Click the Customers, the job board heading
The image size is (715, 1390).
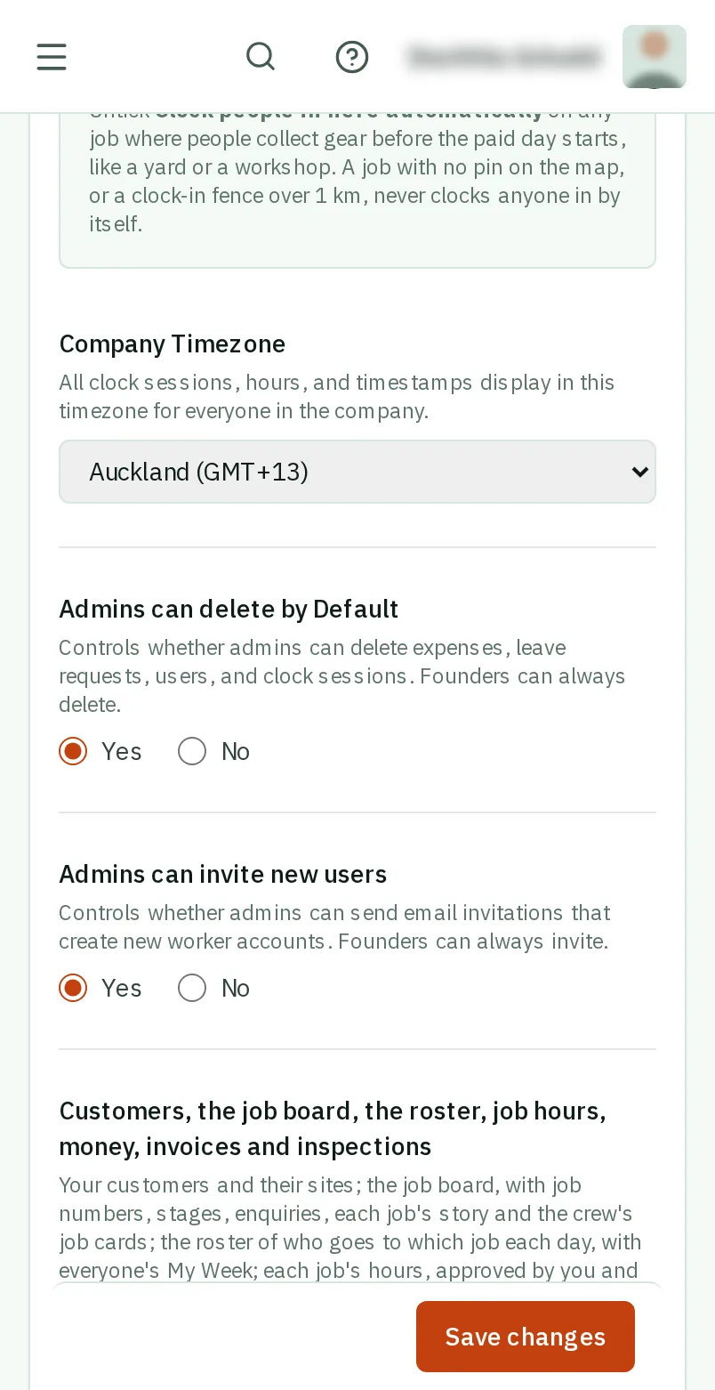coord(333,1128)
